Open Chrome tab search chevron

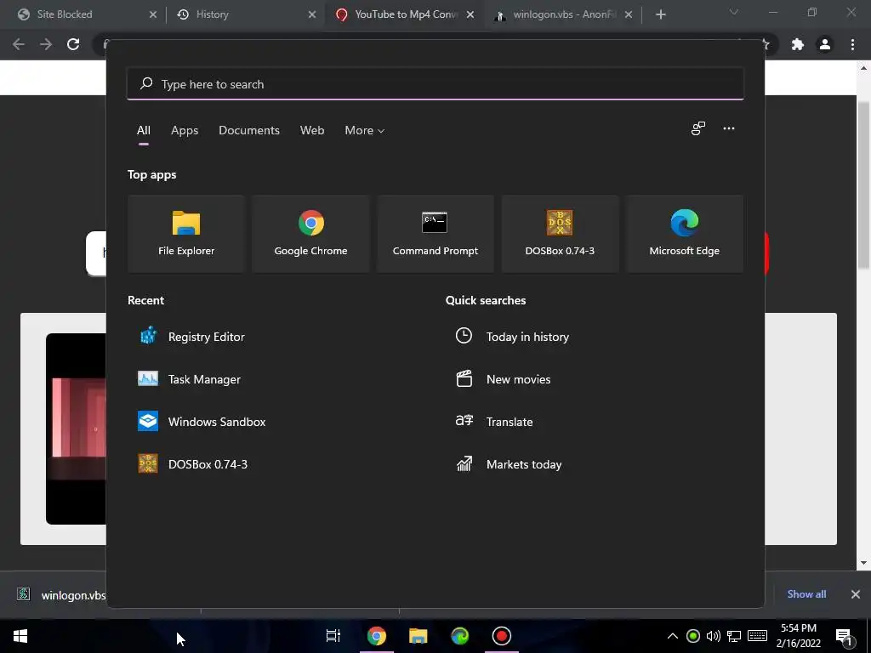(x=734, y=12)
